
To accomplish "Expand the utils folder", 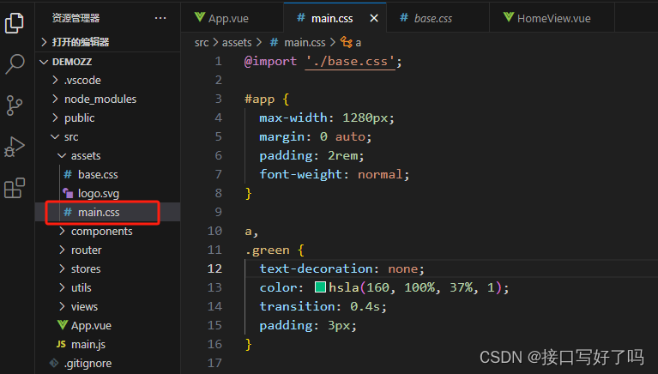I will coord(107,288).
